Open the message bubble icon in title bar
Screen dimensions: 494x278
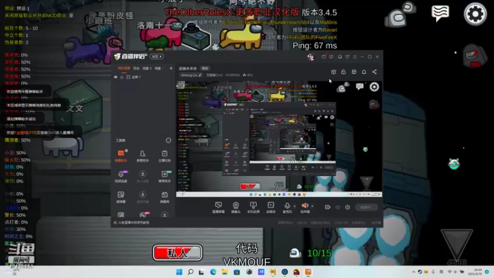point(331,57)
